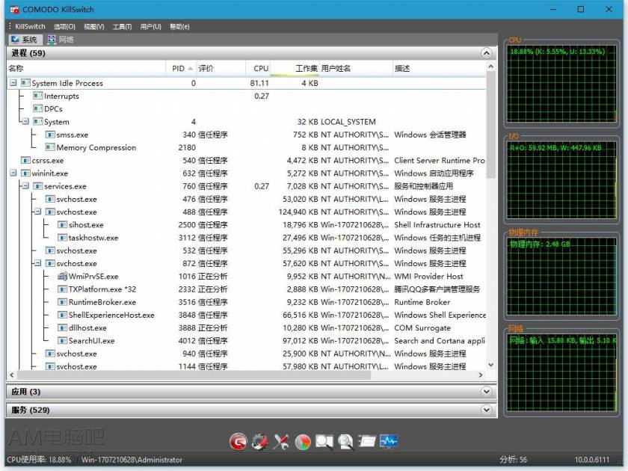
Task: Click the I/O activity graph
Action: pyautogui.click(x=561, y=180)
